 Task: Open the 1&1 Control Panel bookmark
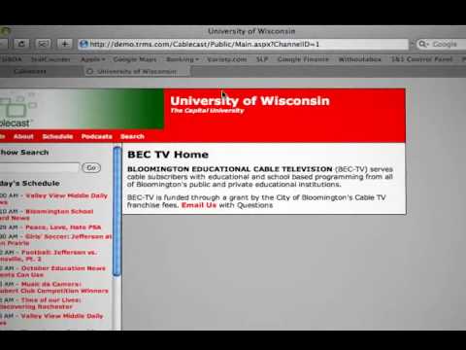(x=421, y=59)
